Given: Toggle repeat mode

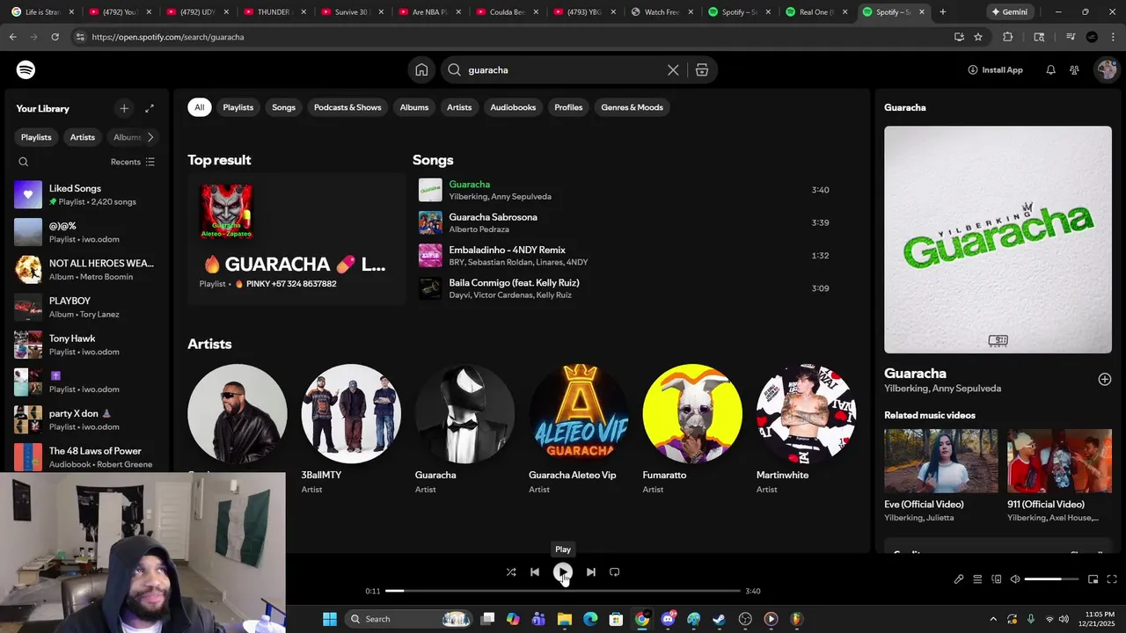Looking at the screenshot, I should [x=615, y=571].
